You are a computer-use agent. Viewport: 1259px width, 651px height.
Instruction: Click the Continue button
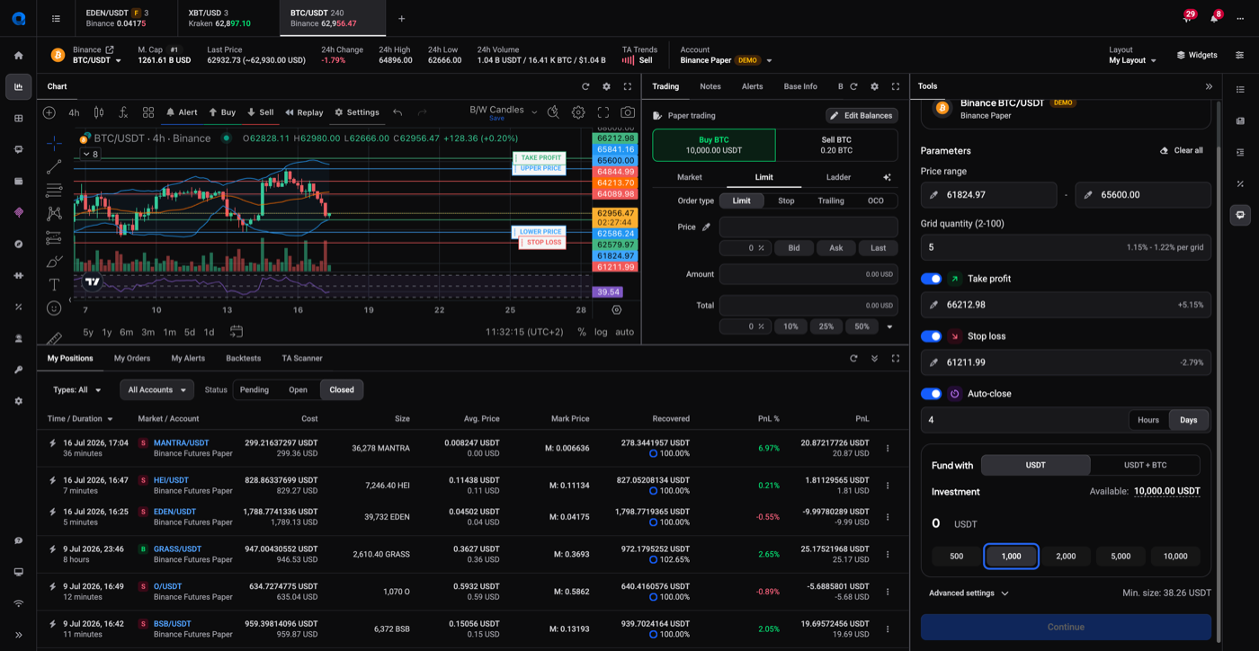1066,627
